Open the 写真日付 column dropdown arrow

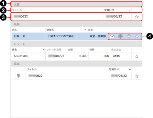(130, 69)
